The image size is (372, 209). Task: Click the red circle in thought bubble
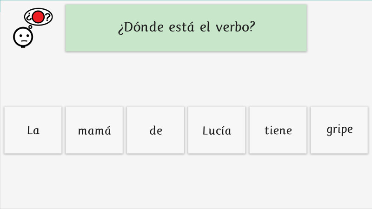pyautogui.click(x=38, y=17)
